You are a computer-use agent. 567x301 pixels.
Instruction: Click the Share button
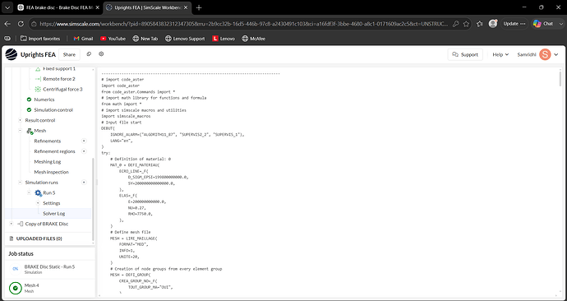(x=69, y=54)
